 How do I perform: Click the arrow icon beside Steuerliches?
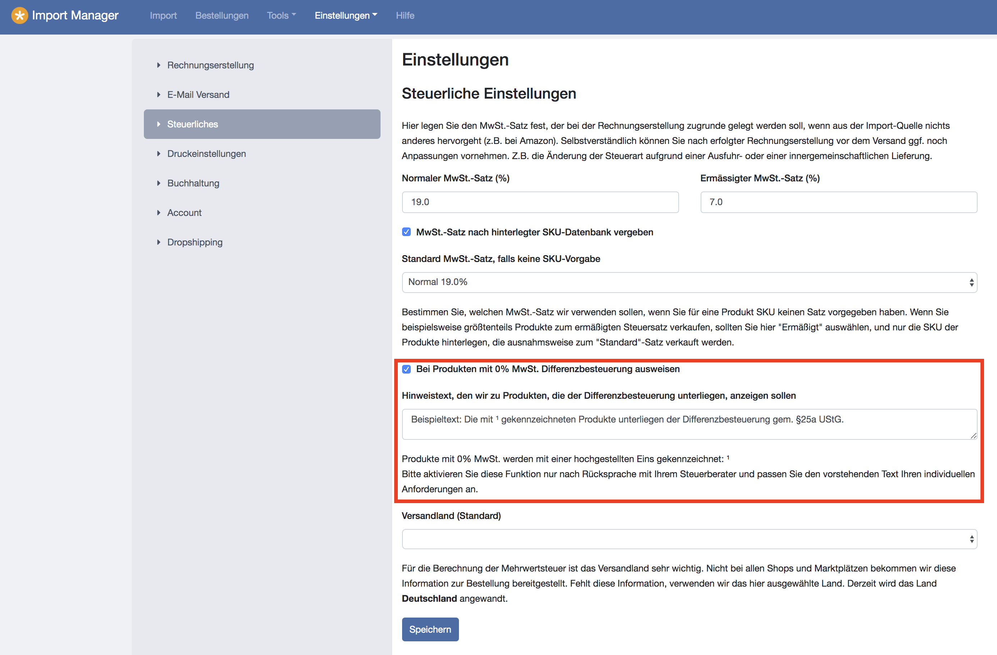click(159, 124)
